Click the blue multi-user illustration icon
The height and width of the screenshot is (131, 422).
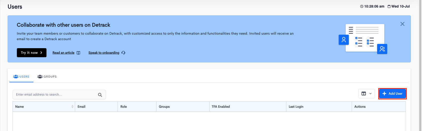382,49
